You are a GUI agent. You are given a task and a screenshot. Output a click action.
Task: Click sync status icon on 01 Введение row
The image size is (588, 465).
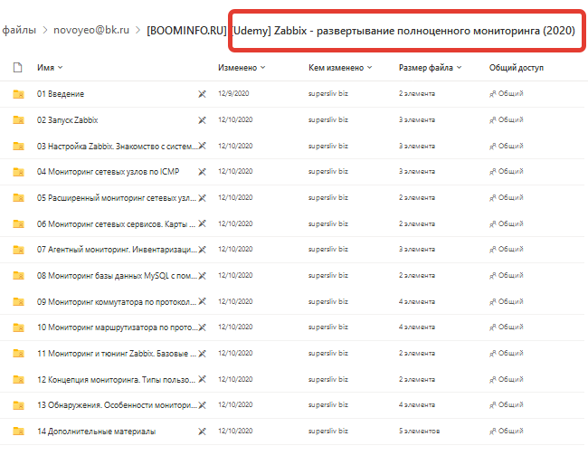tap(202, 94)
